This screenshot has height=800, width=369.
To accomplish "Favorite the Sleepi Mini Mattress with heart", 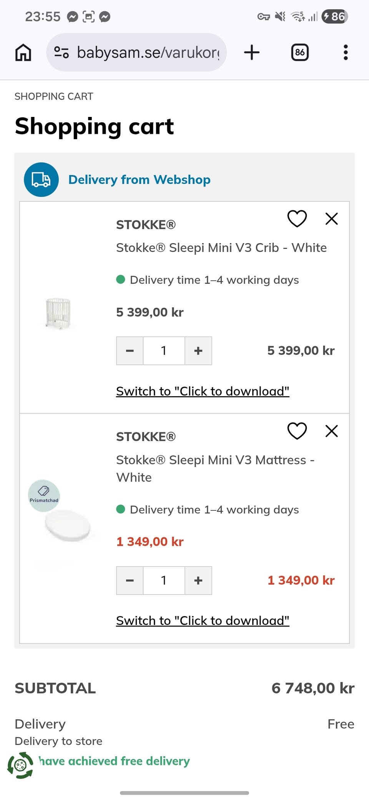I will tap(297, 431).
